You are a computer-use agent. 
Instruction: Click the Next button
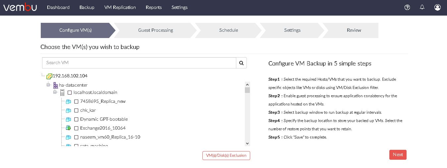(398, 155)
